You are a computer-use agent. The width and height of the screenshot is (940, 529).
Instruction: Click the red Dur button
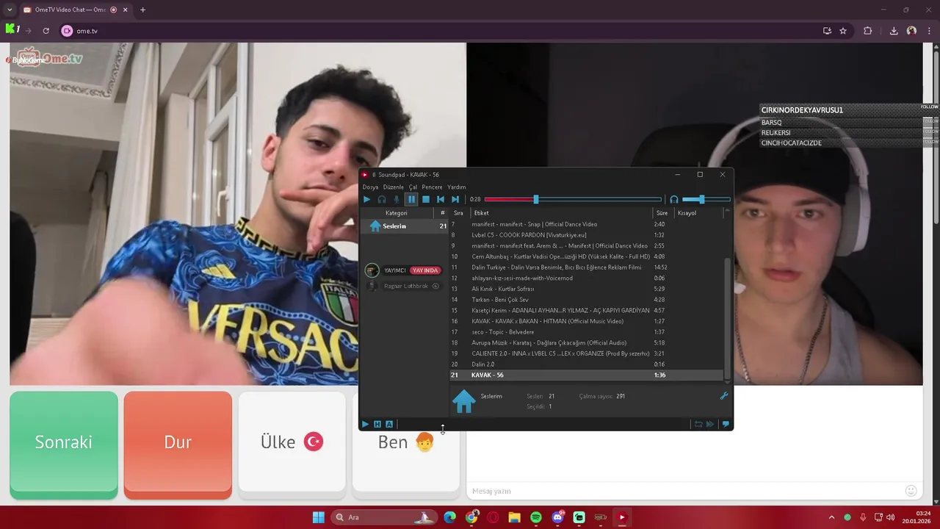tap(178, 445)
